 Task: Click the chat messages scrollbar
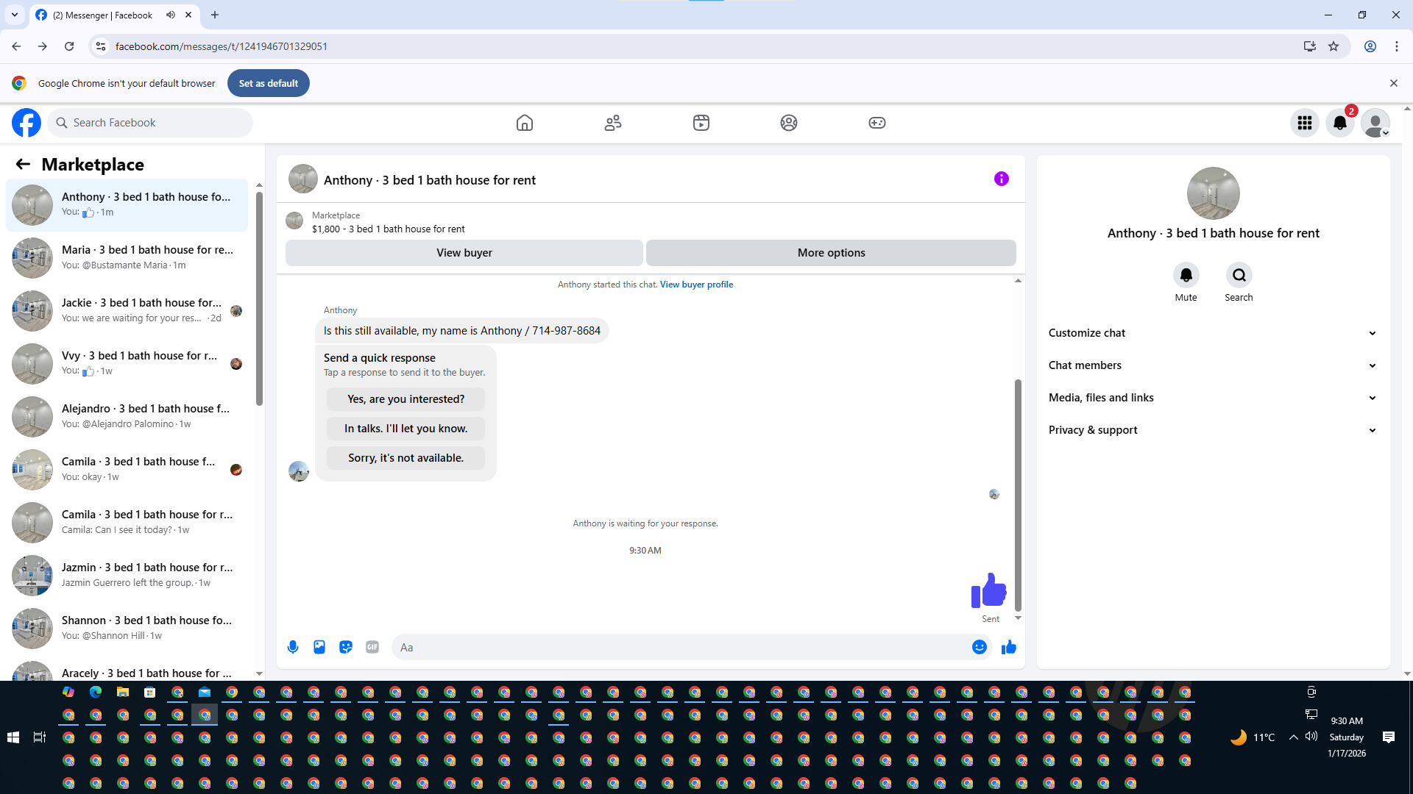pos(1018,494)
